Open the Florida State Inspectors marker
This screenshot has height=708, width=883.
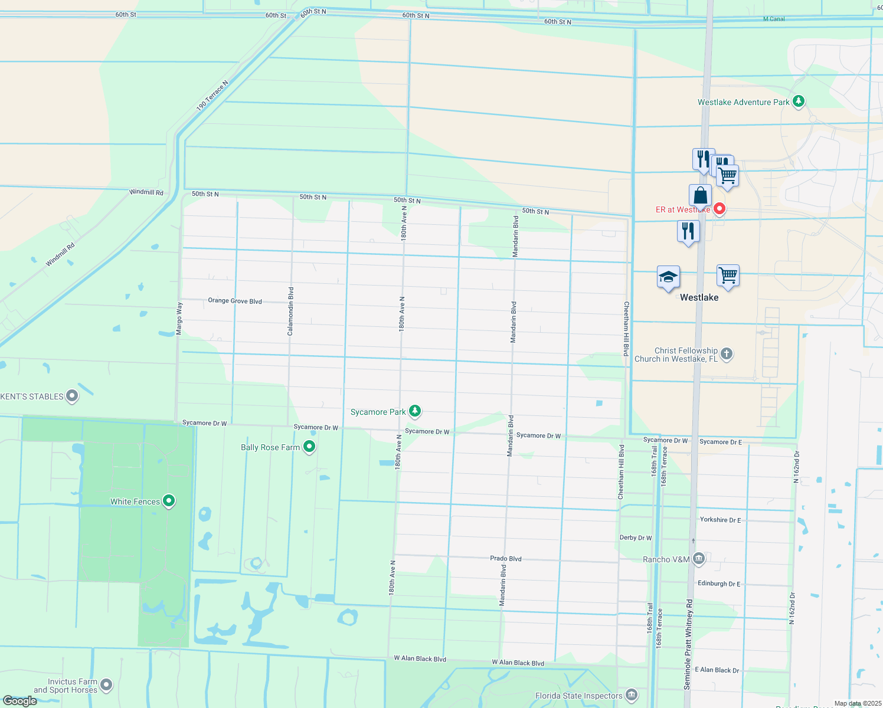pyautogui.click(x=632, y=695)
